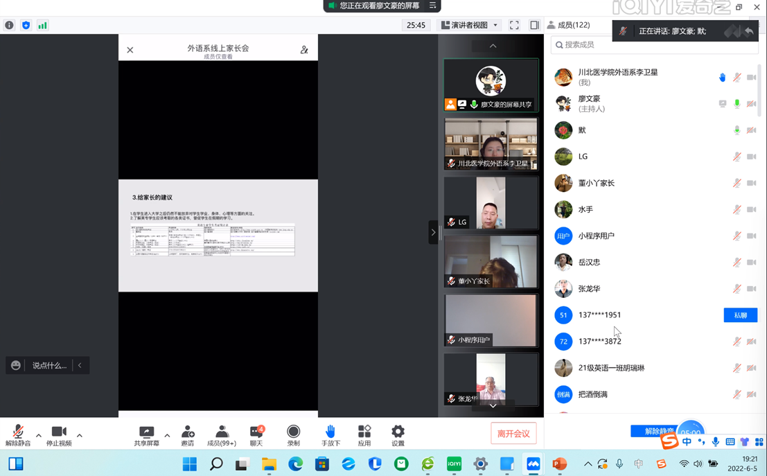Open the screen sharing banner menu
Viewport: 767px width, 476px height.
pos(432,6)
